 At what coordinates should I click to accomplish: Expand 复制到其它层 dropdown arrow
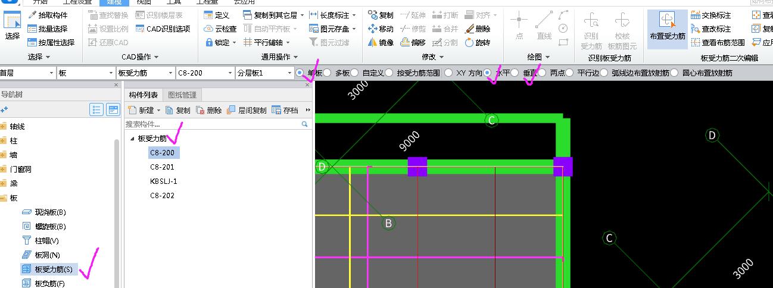click(x=302, y=15)
